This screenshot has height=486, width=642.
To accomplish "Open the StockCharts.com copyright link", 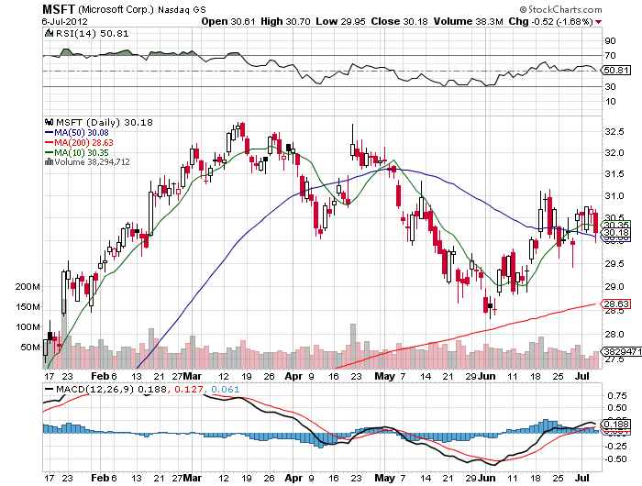I will tap(561, 9).
